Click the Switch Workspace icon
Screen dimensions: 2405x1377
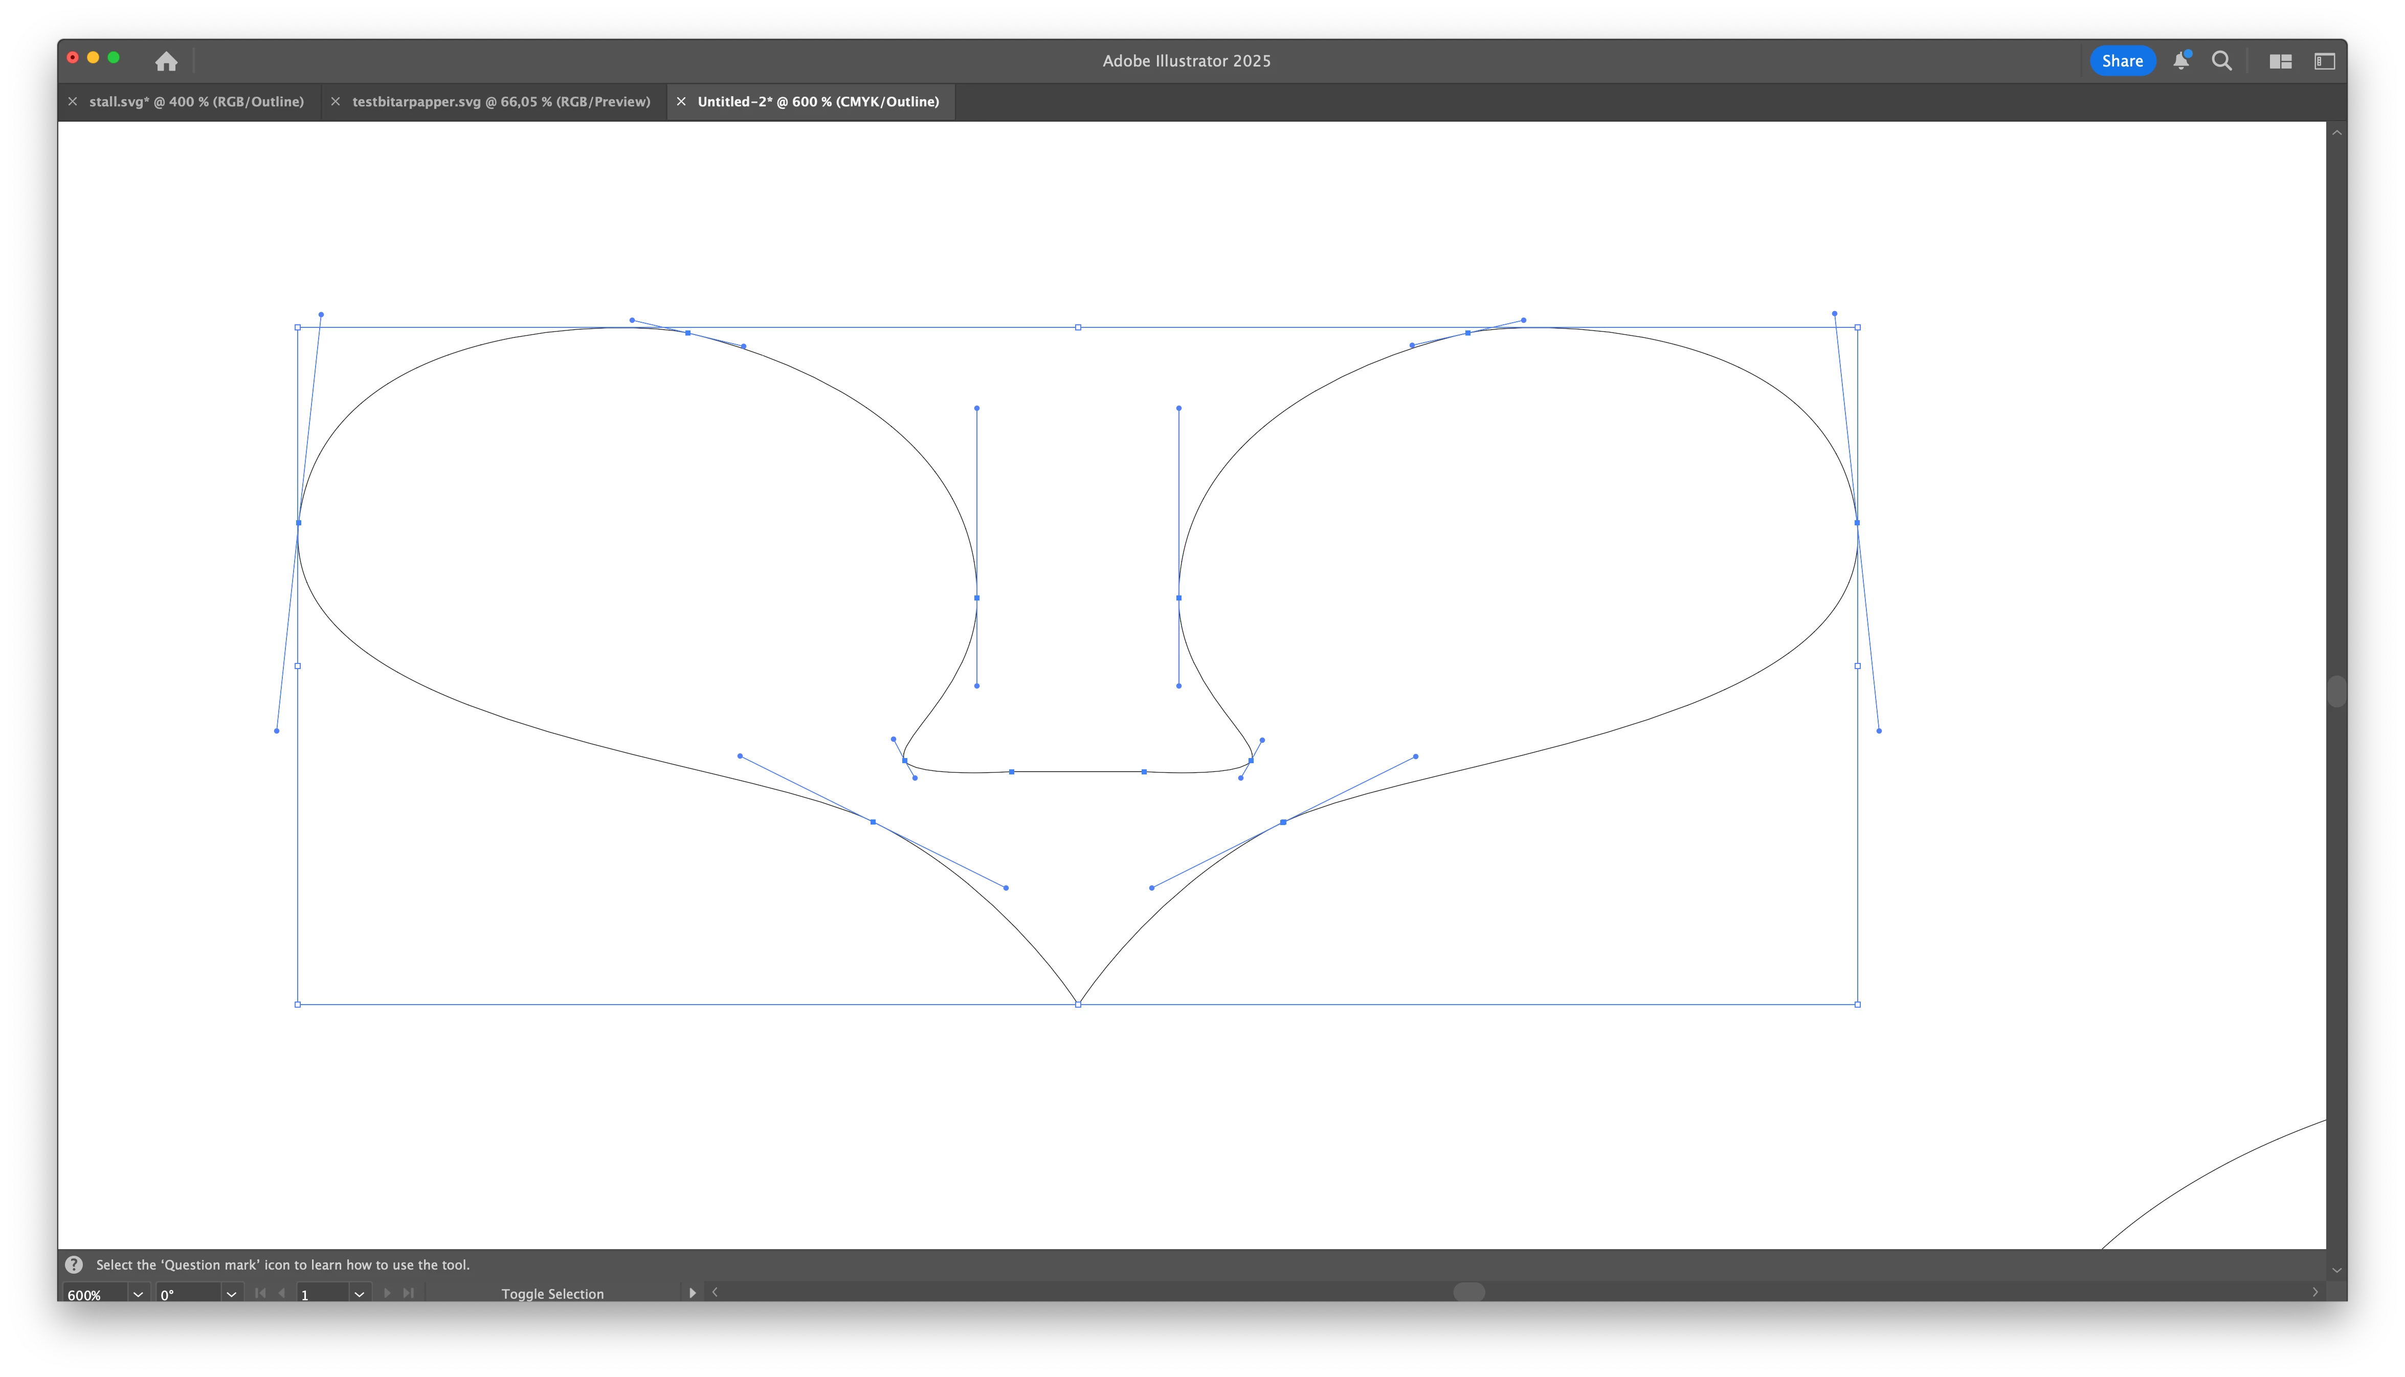(2325, 61)
